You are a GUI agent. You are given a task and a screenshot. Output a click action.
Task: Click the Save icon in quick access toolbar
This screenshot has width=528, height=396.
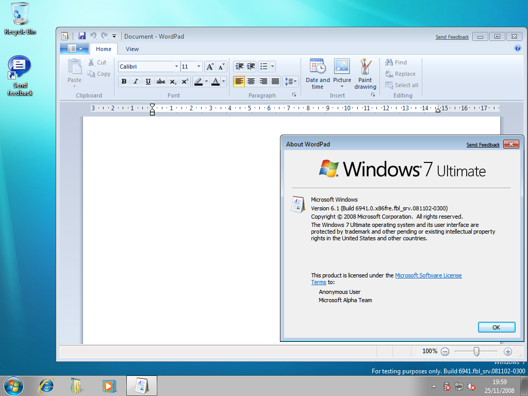click(x=82, y=36)
